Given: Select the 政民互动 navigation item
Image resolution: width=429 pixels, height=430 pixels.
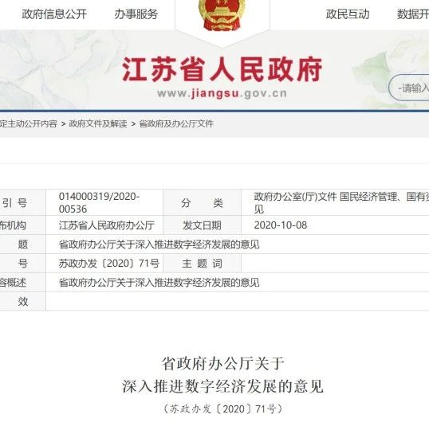Looking at the screenshot, I should pyautogui.click(x=348, y=14).
